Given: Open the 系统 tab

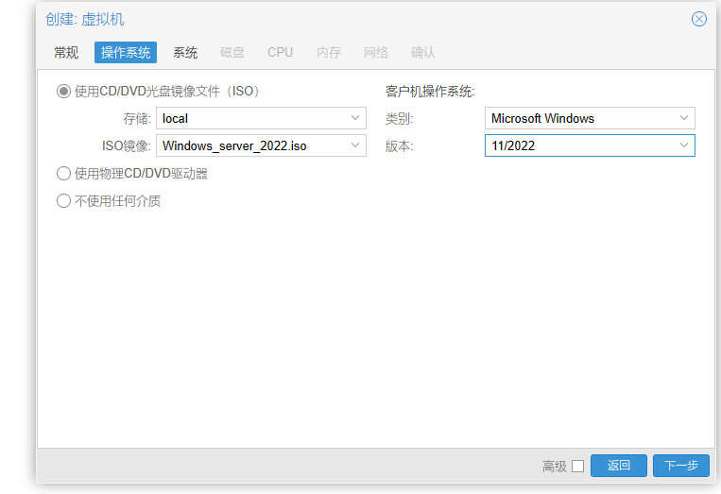Looking at the screenshot, I should click(x=185, y=52).
